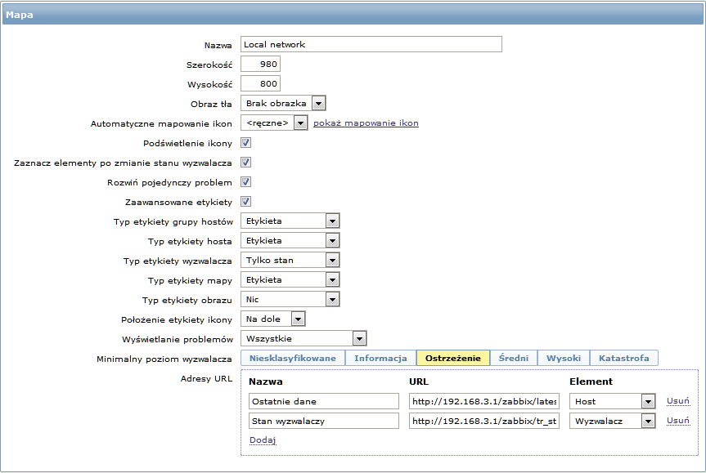This screenshot has height=473, width=706.
Task: Open the Typ etykiety wyzwalacza dropdown
Action: 290,260
